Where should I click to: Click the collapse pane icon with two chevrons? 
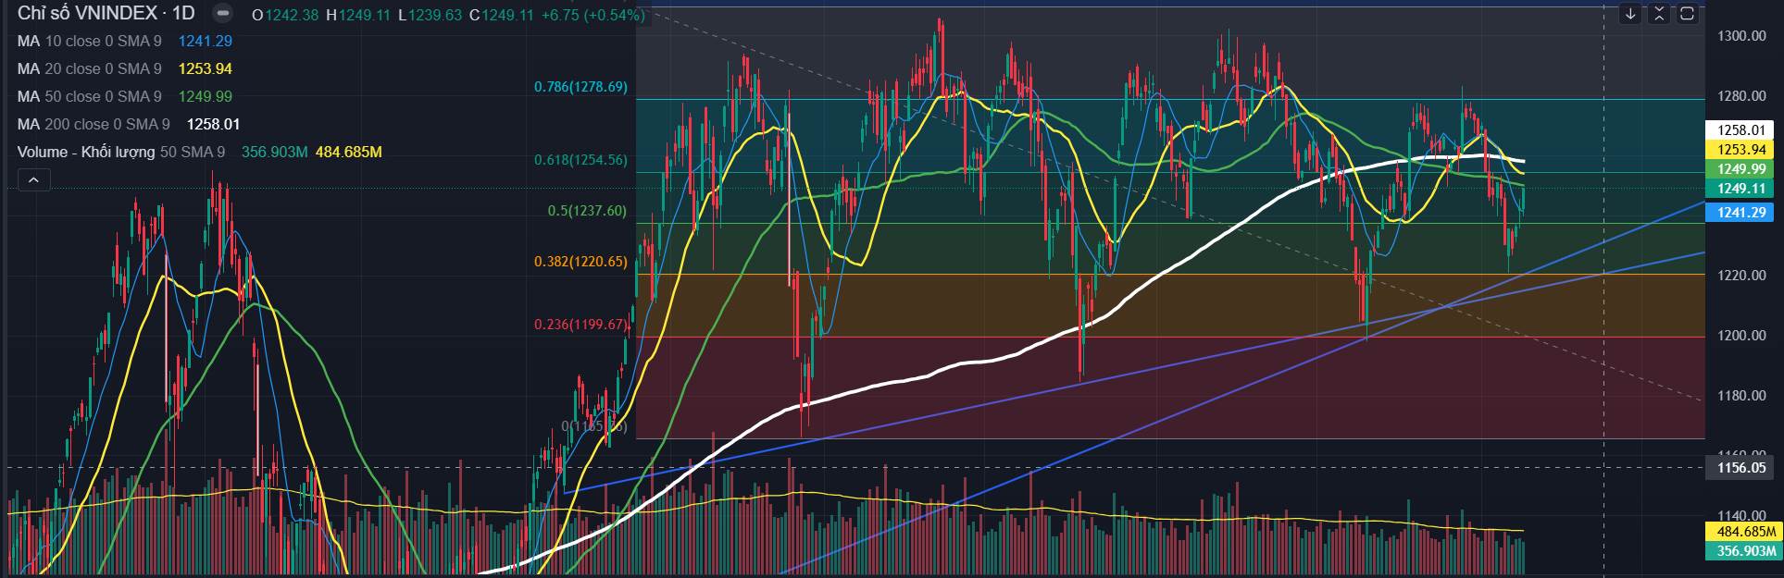1659,14
